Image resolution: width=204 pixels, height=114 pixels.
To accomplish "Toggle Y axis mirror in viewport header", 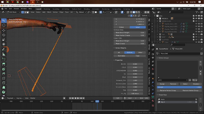I will [x=133, y=16].
